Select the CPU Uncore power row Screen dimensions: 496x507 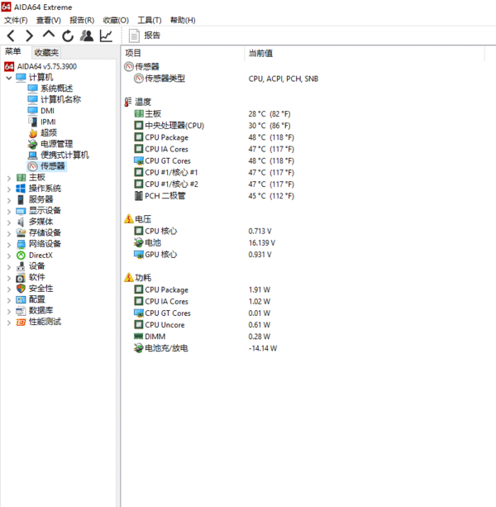[202, 325]
